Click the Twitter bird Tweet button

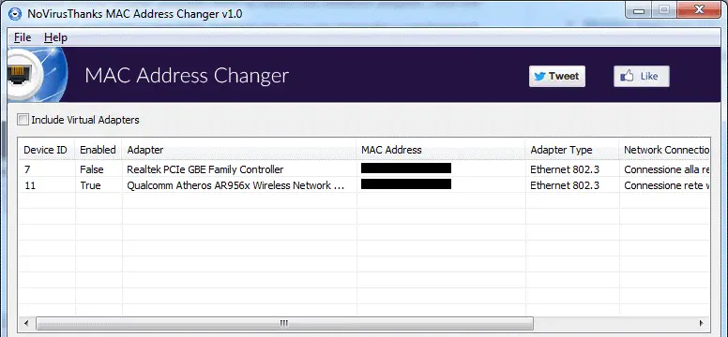(557, 77)
